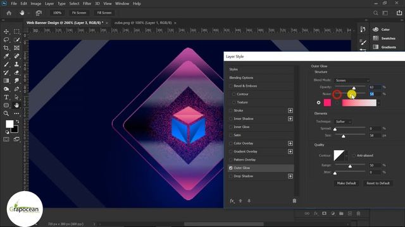Image resolution: width=405 pixels, height=227 pixels.
Task: Add another Gradient Overlay with plus button
Action: [x=290, y=151]
